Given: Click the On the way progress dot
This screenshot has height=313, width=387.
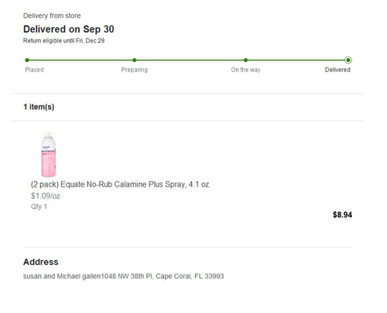Looking at the screenshot, I should point(245,60).
